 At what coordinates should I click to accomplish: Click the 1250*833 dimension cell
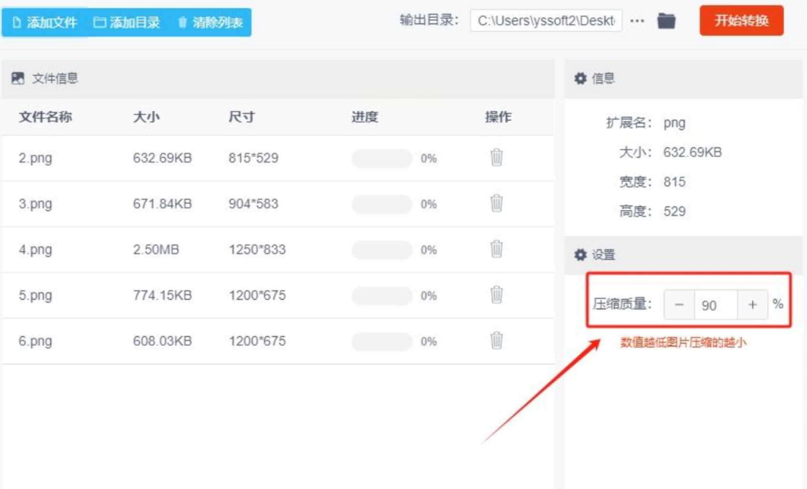pyautogui.click(x=257, y=249)
